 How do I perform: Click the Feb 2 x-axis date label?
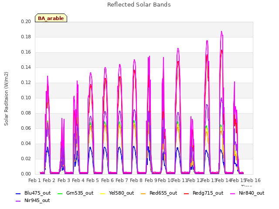(x=49, y=180)
